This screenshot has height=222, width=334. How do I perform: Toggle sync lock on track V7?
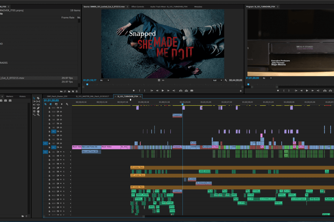click(58, 123)
